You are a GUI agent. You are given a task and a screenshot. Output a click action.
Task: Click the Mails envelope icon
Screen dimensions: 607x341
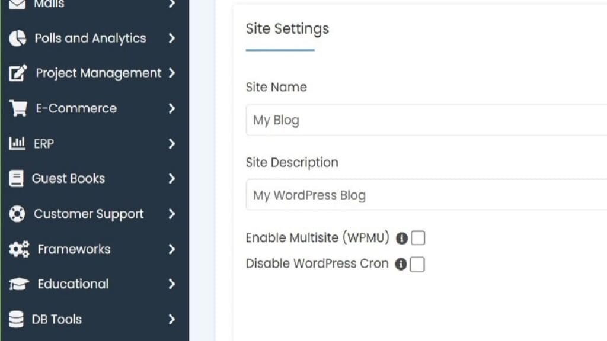(x=18, y=4)
